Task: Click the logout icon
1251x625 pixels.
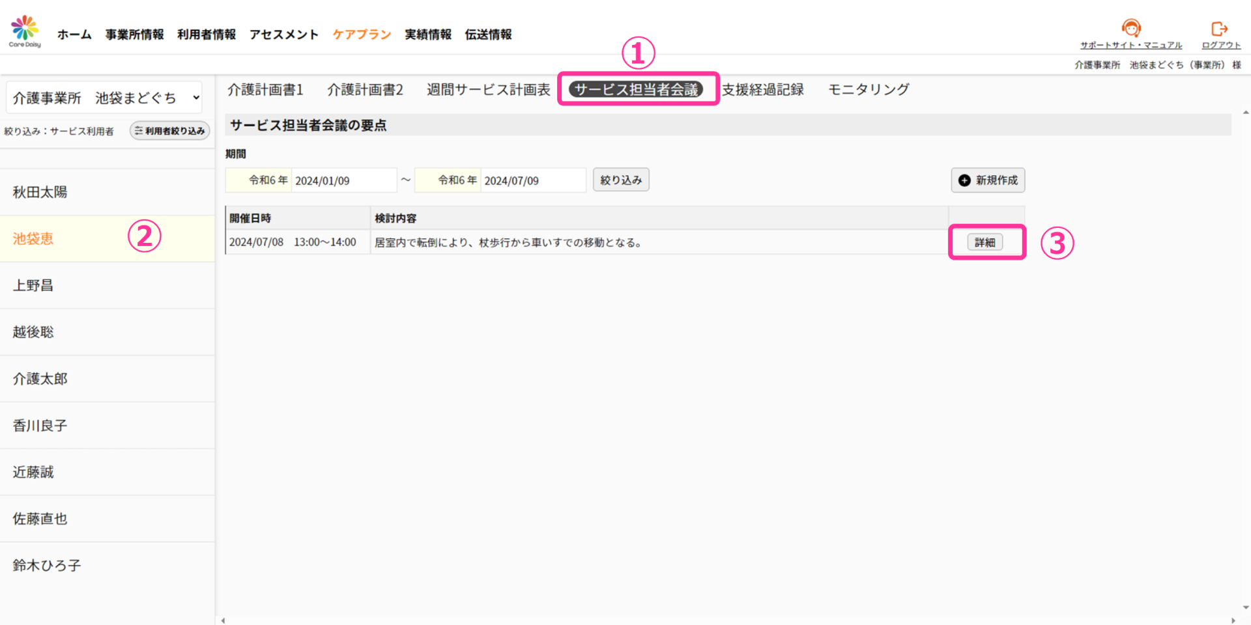Action: point(1220,29)
